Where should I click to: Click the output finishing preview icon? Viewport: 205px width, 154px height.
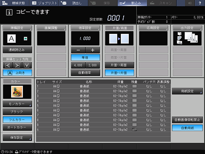[187, 38]
